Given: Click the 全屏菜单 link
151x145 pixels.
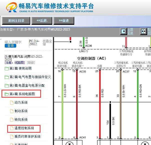Looking at the screenshot, I should [x=130, y=31].
